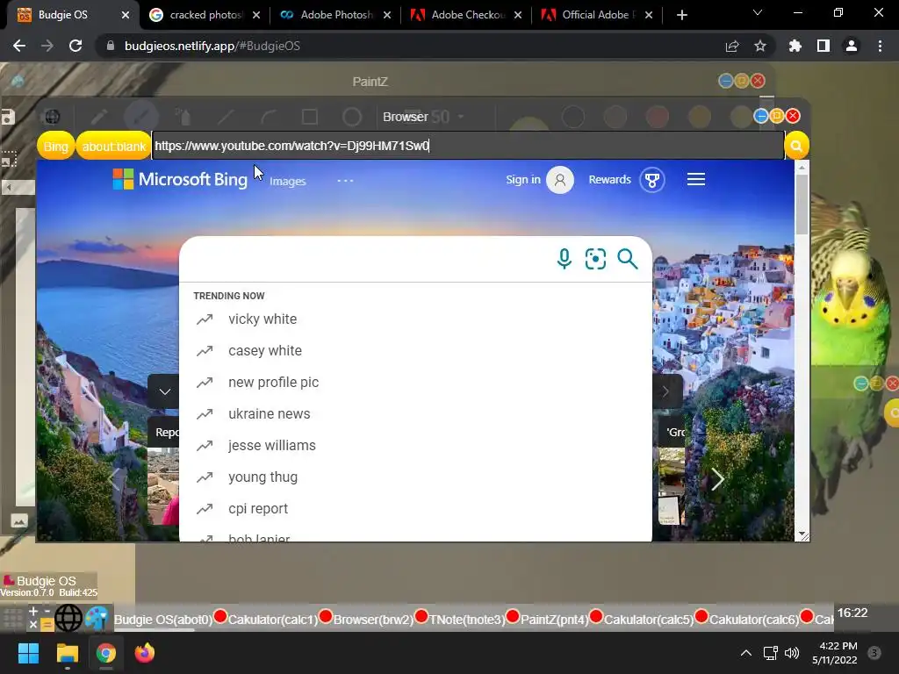The width and height of the screenshot is (899, 674).
Task: Click the yellow search go button in Budgie Browser
Action: 796,146
